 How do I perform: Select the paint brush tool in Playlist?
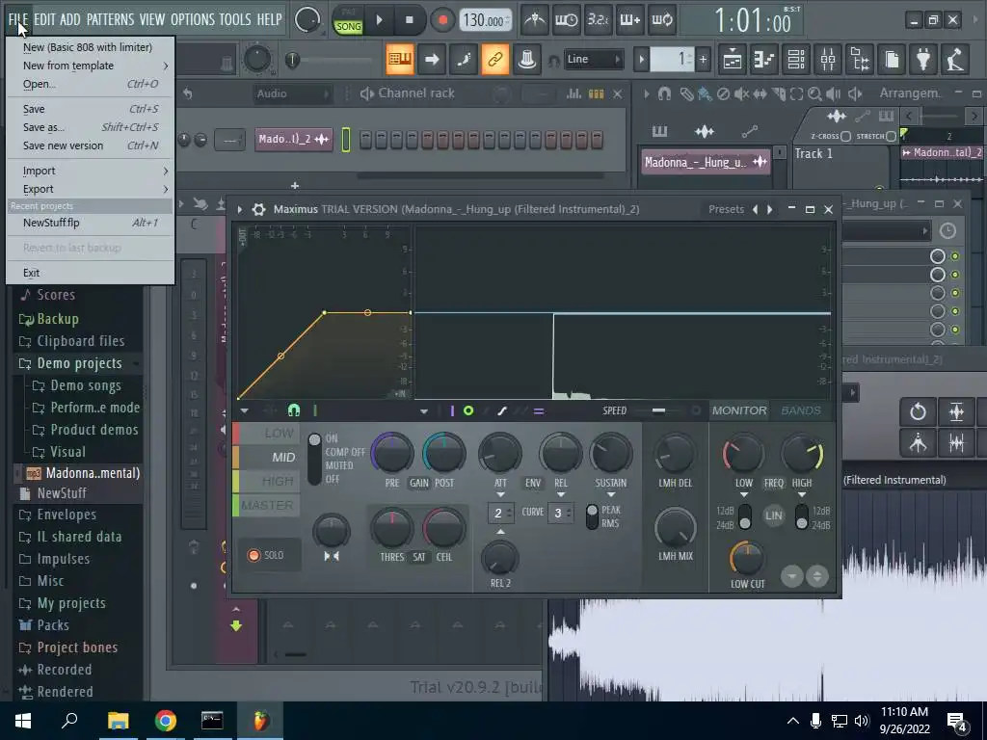tap(705, 93)
